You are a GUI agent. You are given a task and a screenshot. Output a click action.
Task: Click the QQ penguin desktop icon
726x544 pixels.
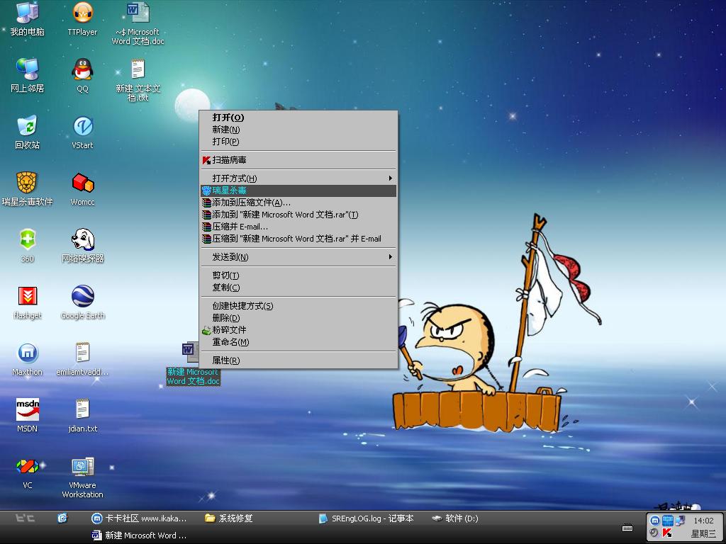83,70
